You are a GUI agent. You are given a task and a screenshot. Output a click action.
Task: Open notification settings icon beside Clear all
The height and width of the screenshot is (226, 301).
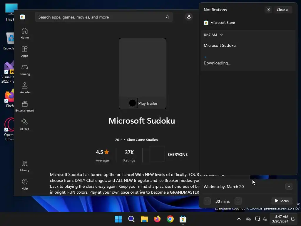pyautogui.click(x=268, y=10)
